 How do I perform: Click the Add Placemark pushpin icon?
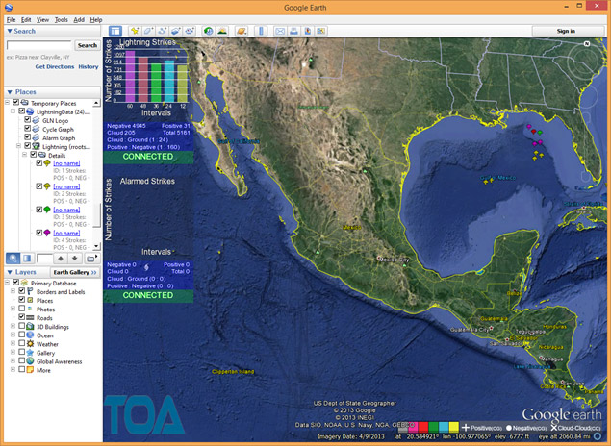point(135,31)
